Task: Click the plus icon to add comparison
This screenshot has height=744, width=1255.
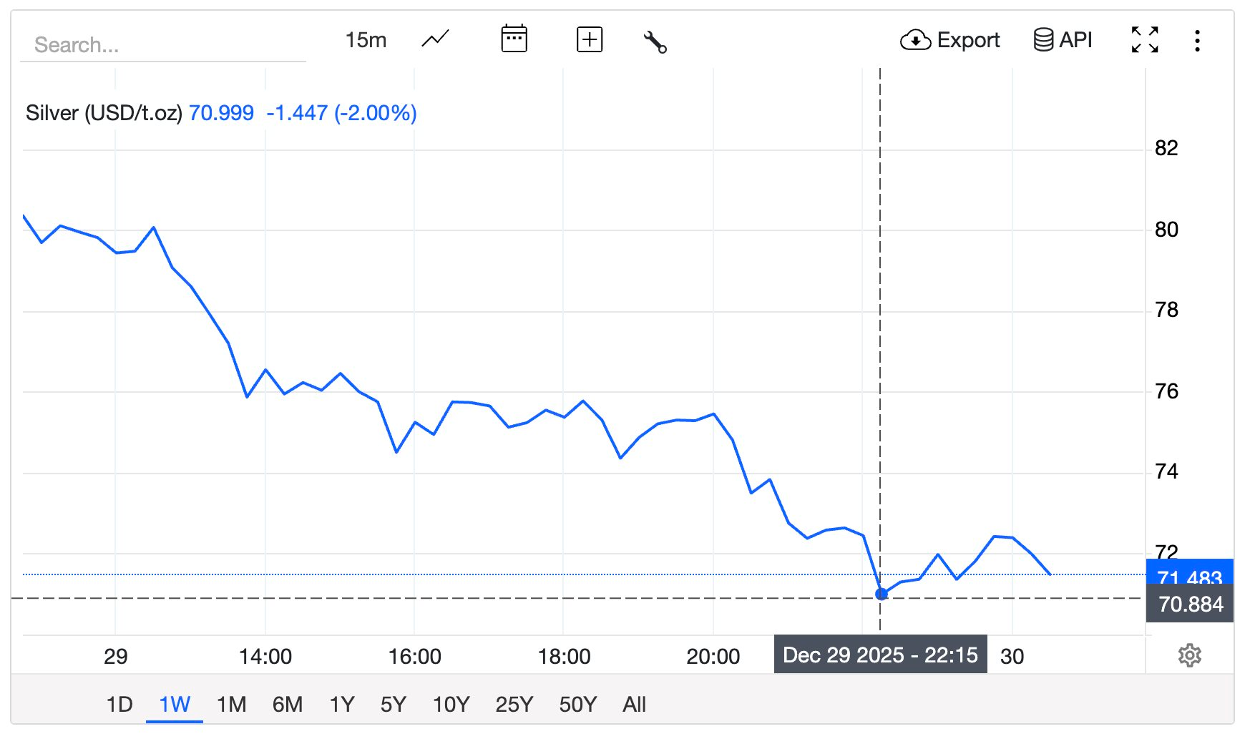Action: [x=590, y=39]
